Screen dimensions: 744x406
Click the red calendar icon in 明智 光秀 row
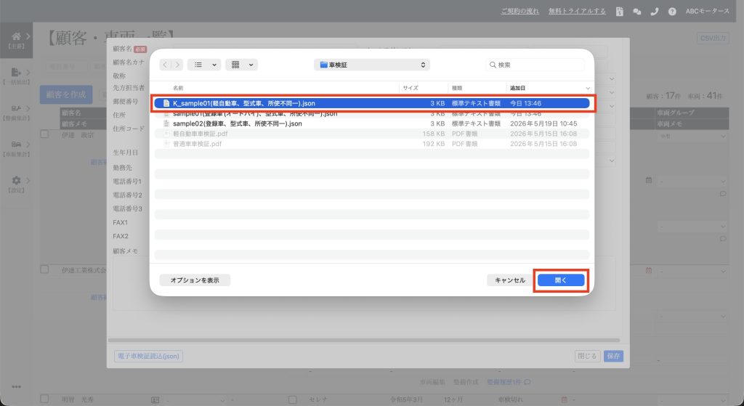click(x=564, y=400)
